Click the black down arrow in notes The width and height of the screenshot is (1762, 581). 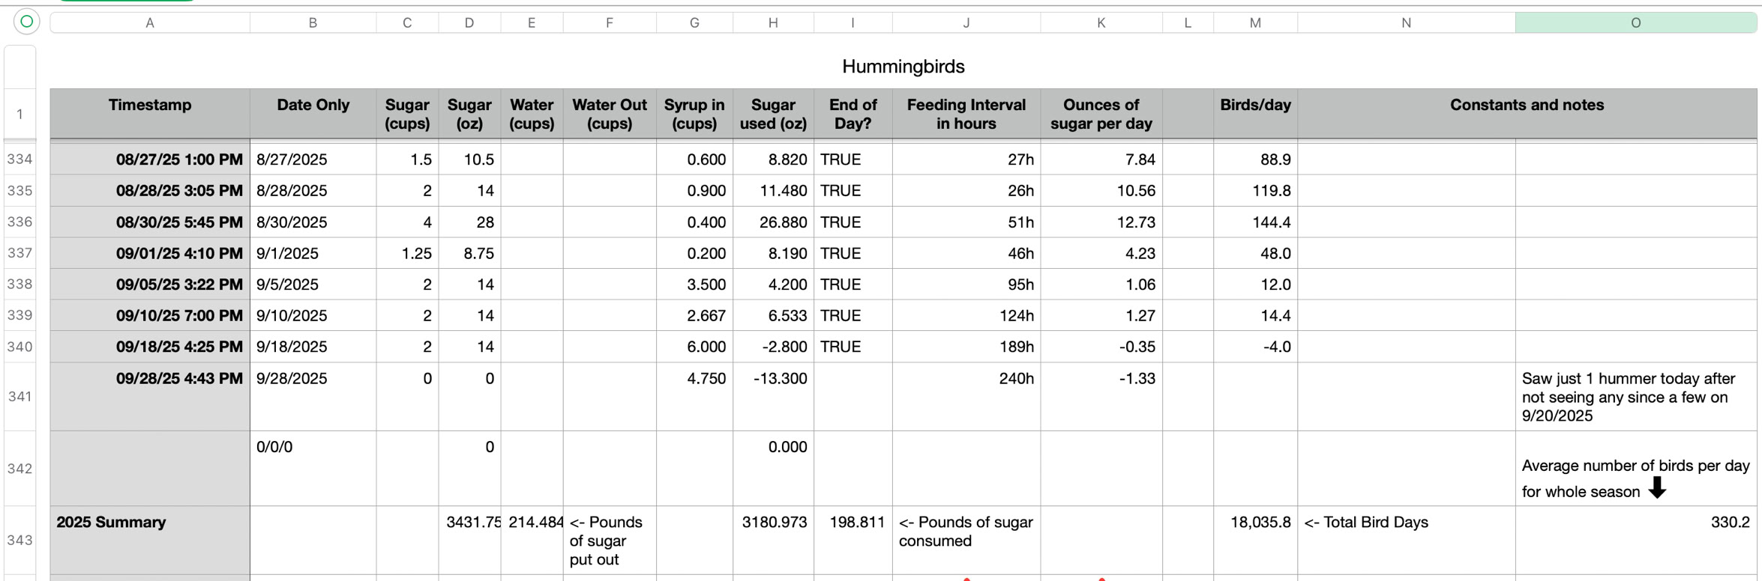(1657, 487)
